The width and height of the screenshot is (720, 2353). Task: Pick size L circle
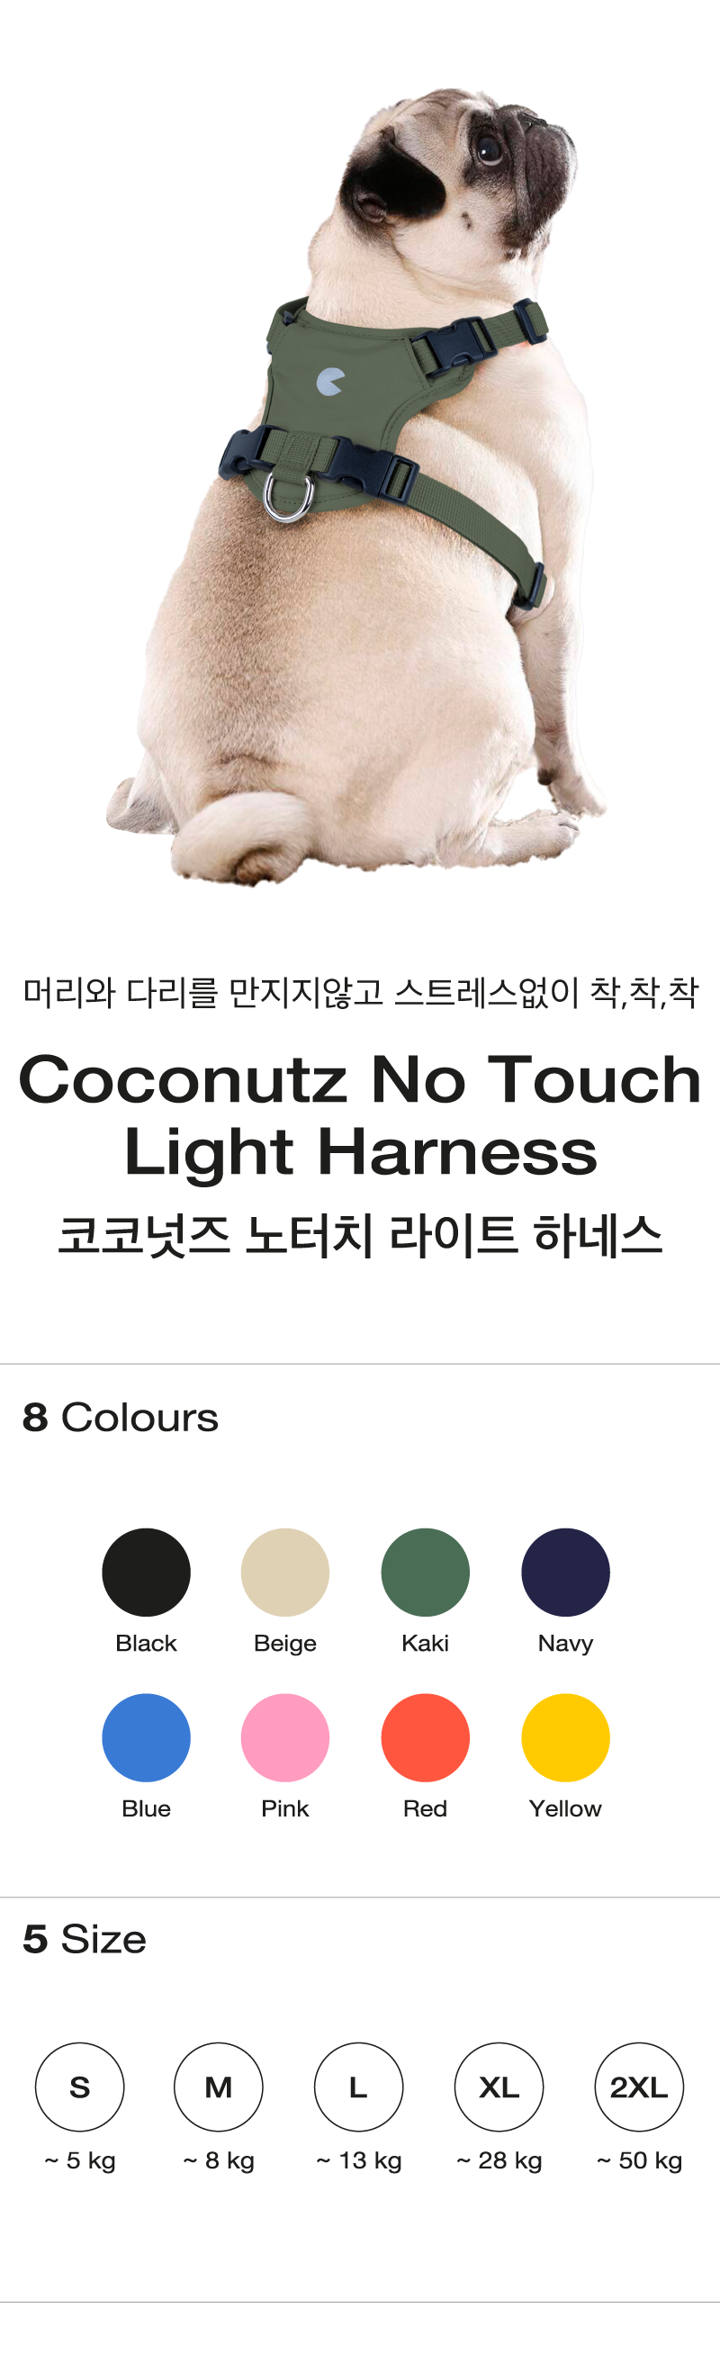(358, 2087)
